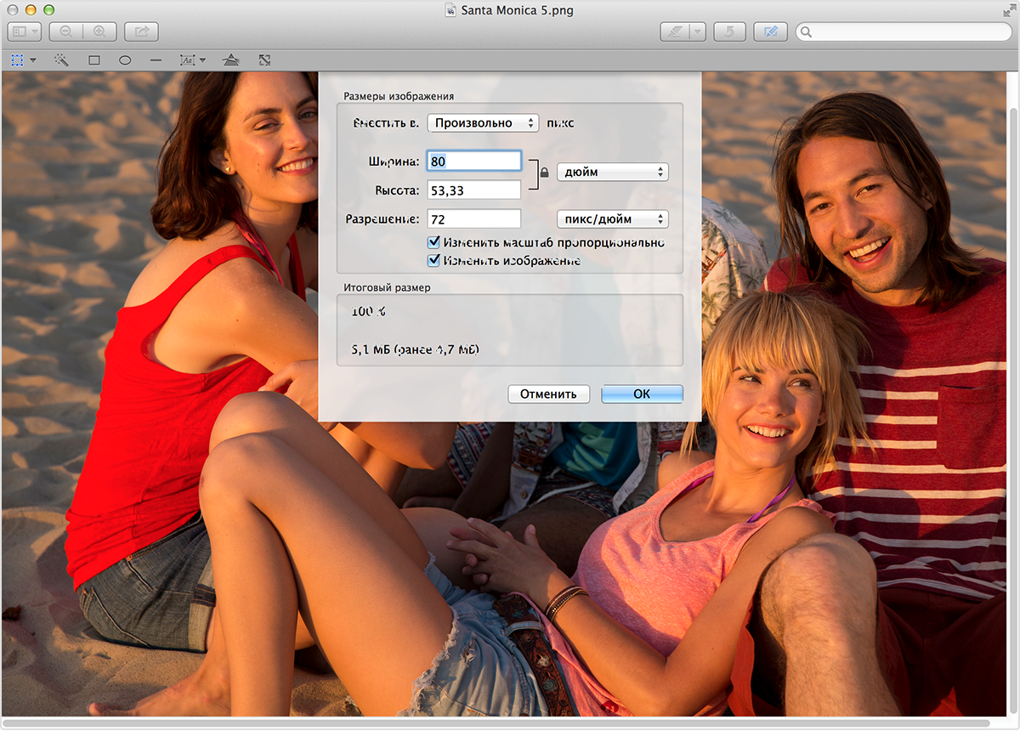Open the Share button in toolbar
The height and width of the screenshot is (731, 1020).
tap(141, 32)
